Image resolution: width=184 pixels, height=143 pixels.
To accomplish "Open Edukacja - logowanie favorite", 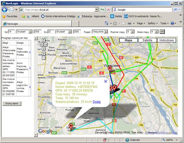I will pyautogui.click(x=93, y=16).
